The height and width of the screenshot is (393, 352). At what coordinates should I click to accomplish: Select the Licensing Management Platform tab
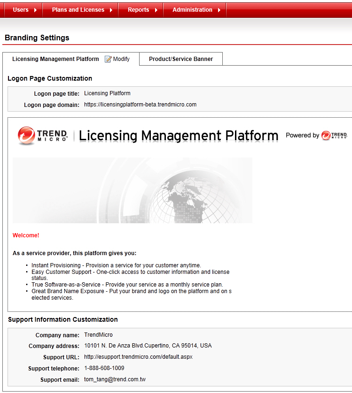pyautogui.click(x=55, y=59)
